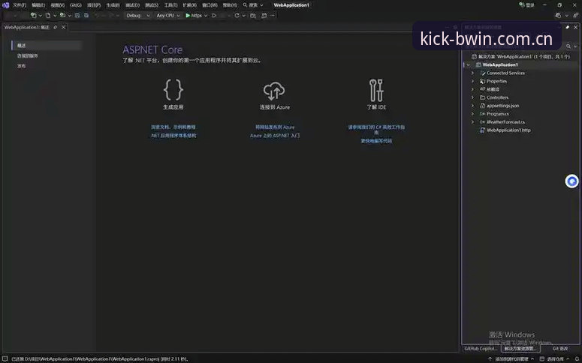Click the feedback icon at toolbar right
This screenshot has width=582, height=363.
tap(576, 16)
